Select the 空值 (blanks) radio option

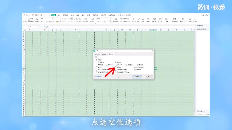[116, 67]
